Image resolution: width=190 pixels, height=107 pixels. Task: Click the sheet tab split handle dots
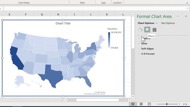click(62, 100)
